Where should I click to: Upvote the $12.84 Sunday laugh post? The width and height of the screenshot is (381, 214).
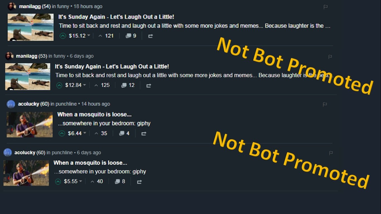59,85
